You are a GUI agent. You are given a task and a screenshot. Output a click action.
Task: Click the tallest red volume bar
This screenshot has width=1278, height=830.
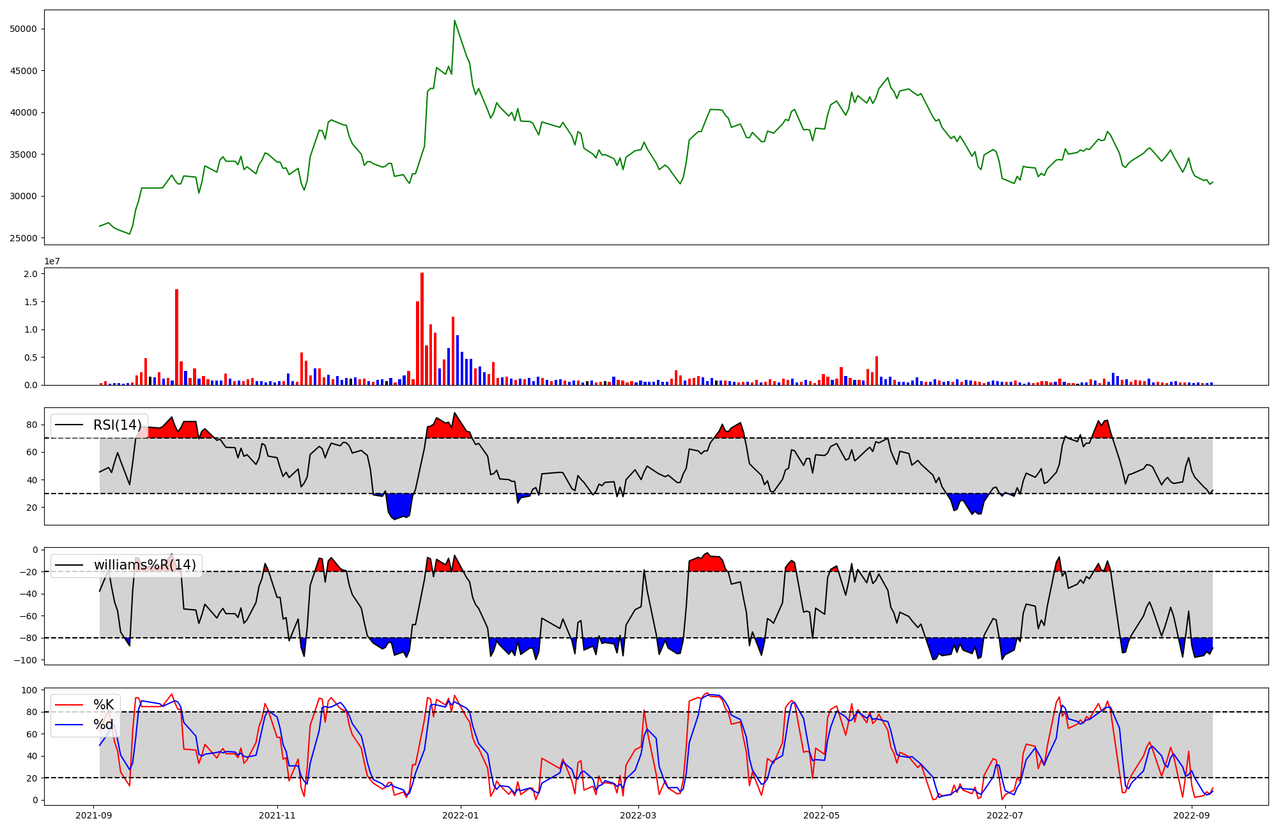(422, 329)
